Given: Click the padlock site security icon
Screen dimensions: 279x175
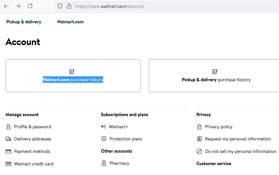Looking at the screenshot, I should [x=69, y=6].
